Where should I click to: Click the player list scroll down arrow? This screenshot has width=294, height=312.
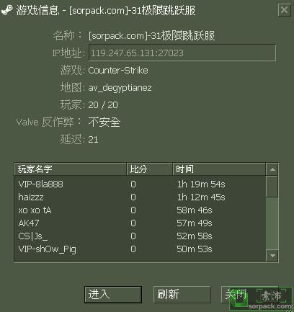point(272,256)
